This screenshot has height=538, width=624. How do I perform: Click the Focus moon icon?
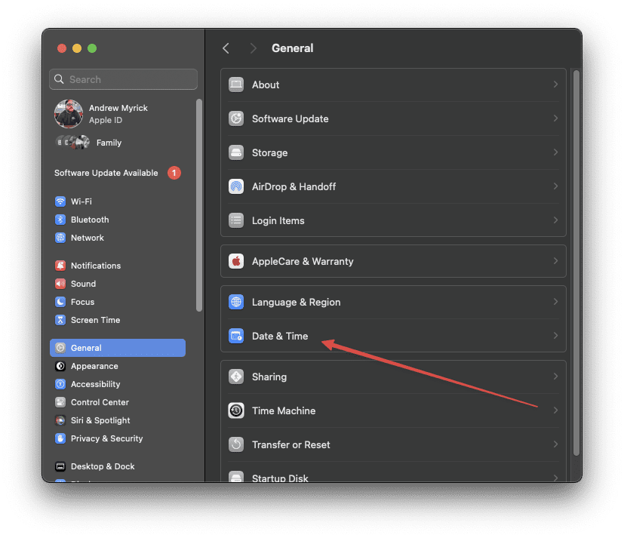coord(60,302)
